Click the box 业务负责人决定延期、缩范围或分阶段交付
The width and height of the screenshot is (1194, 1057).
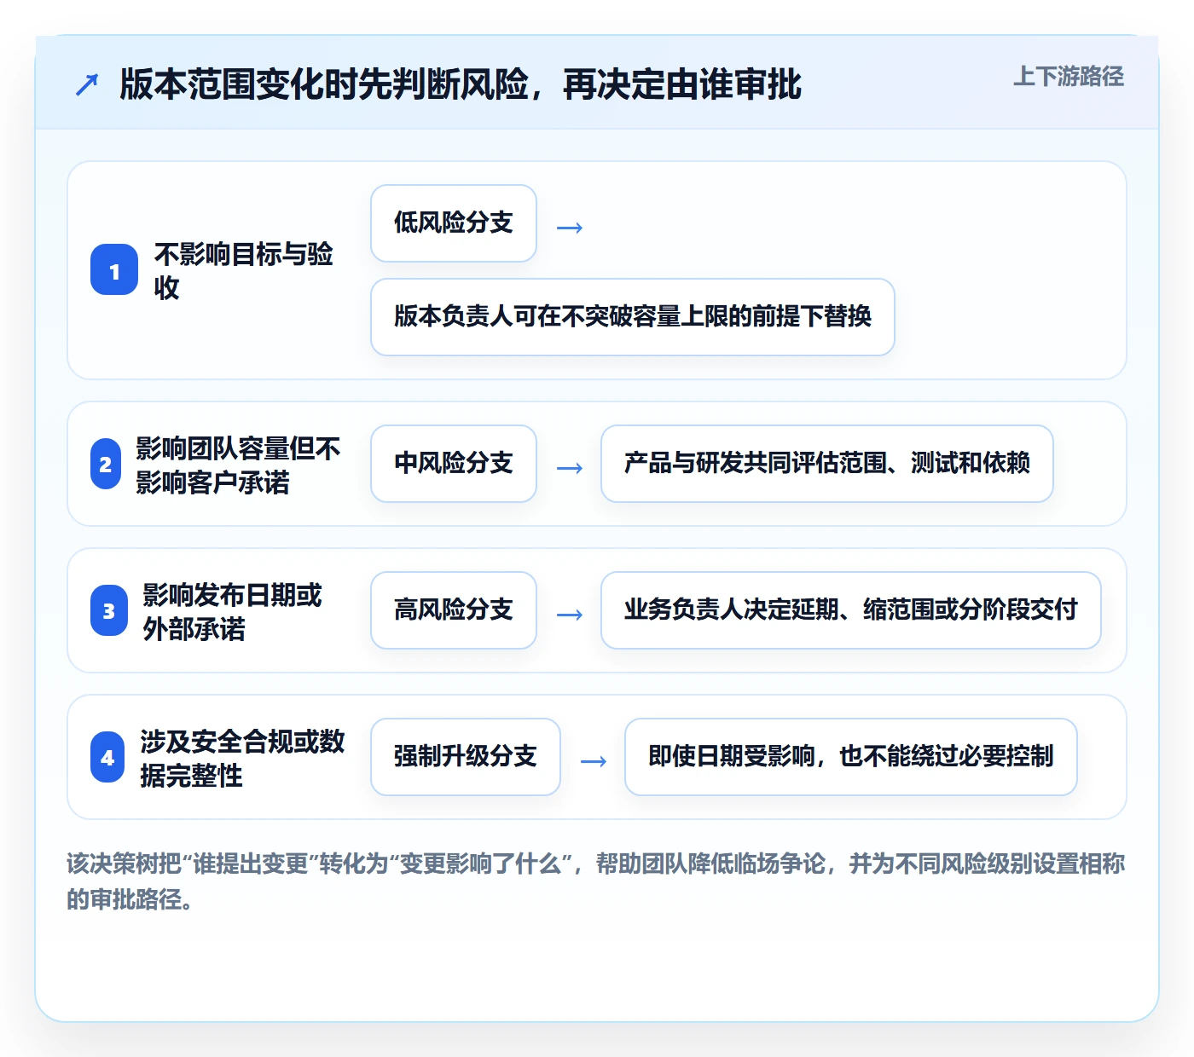(x=851, y=610)
